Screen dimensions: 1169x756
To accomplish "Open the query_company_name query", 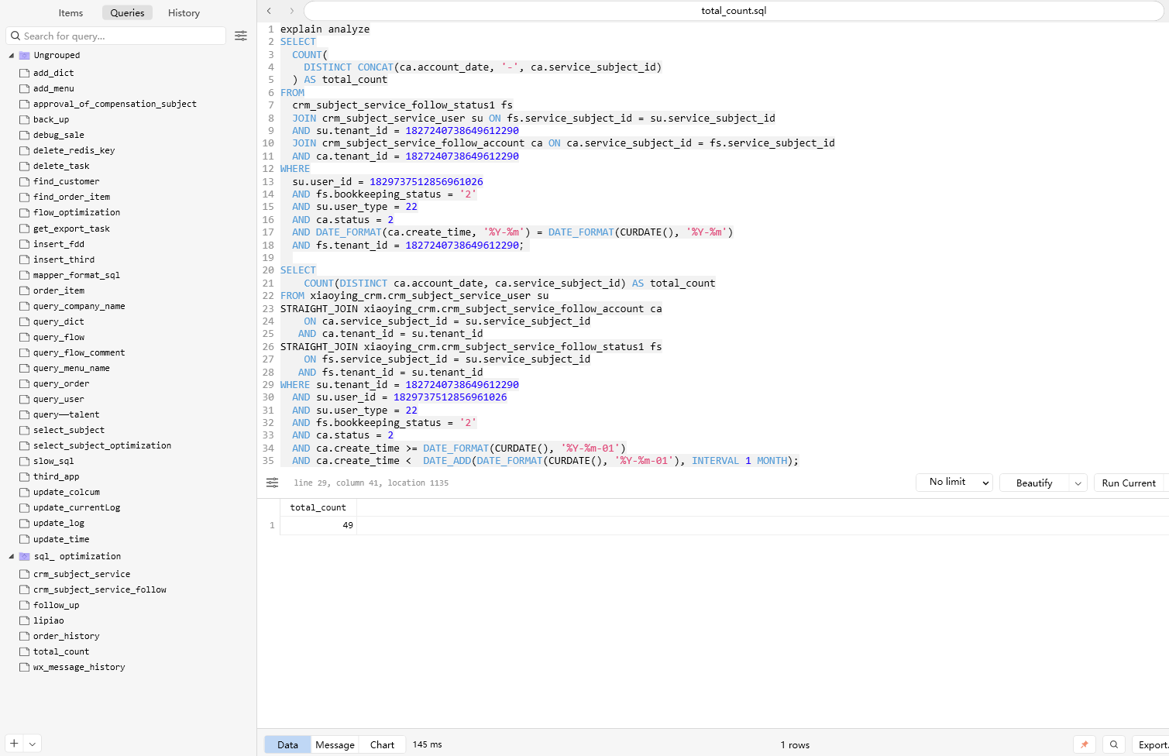I will click(79, 306).
